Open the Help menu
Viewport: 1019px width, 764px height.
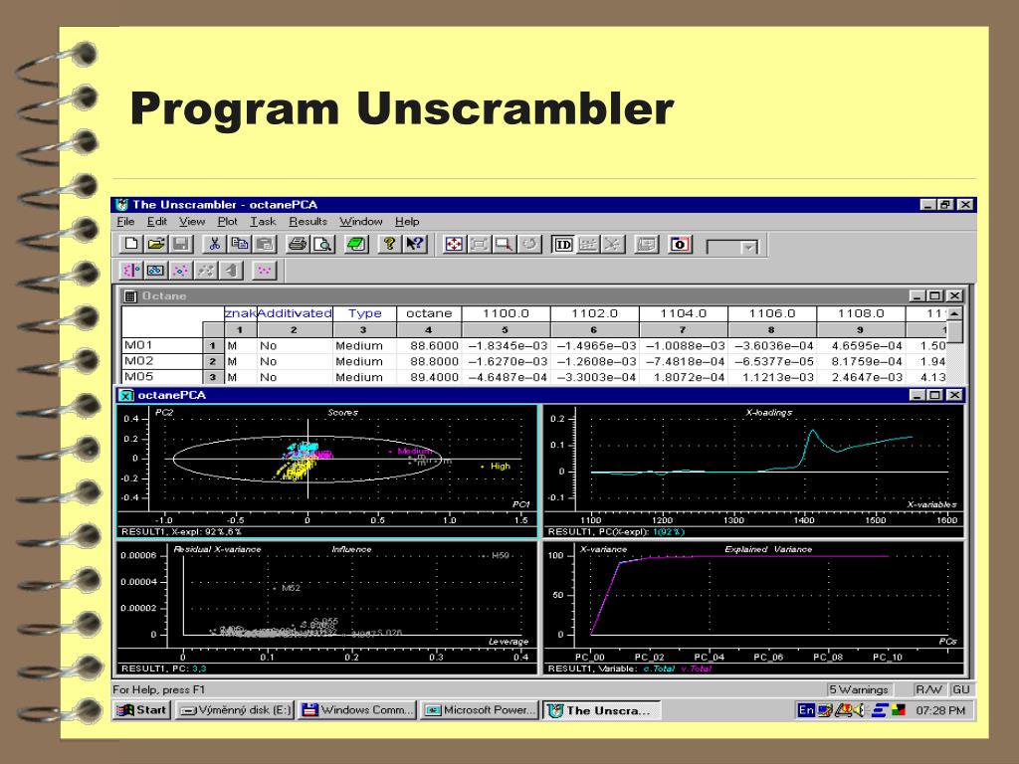click(x=407, y=222)
